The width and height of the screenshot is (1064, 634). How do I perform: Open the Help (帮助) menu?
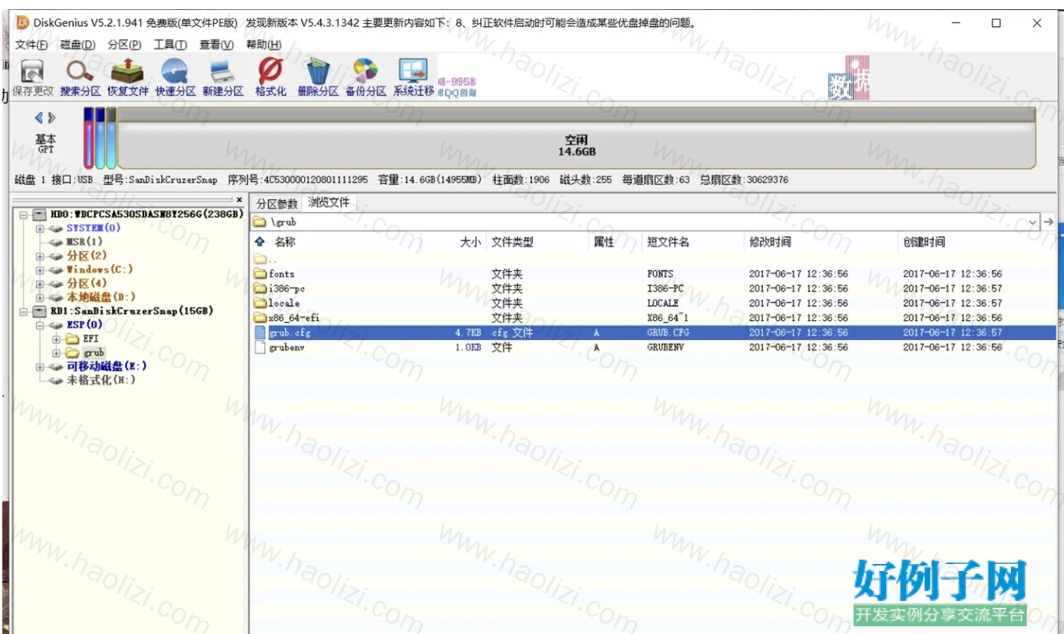[263, 45]
